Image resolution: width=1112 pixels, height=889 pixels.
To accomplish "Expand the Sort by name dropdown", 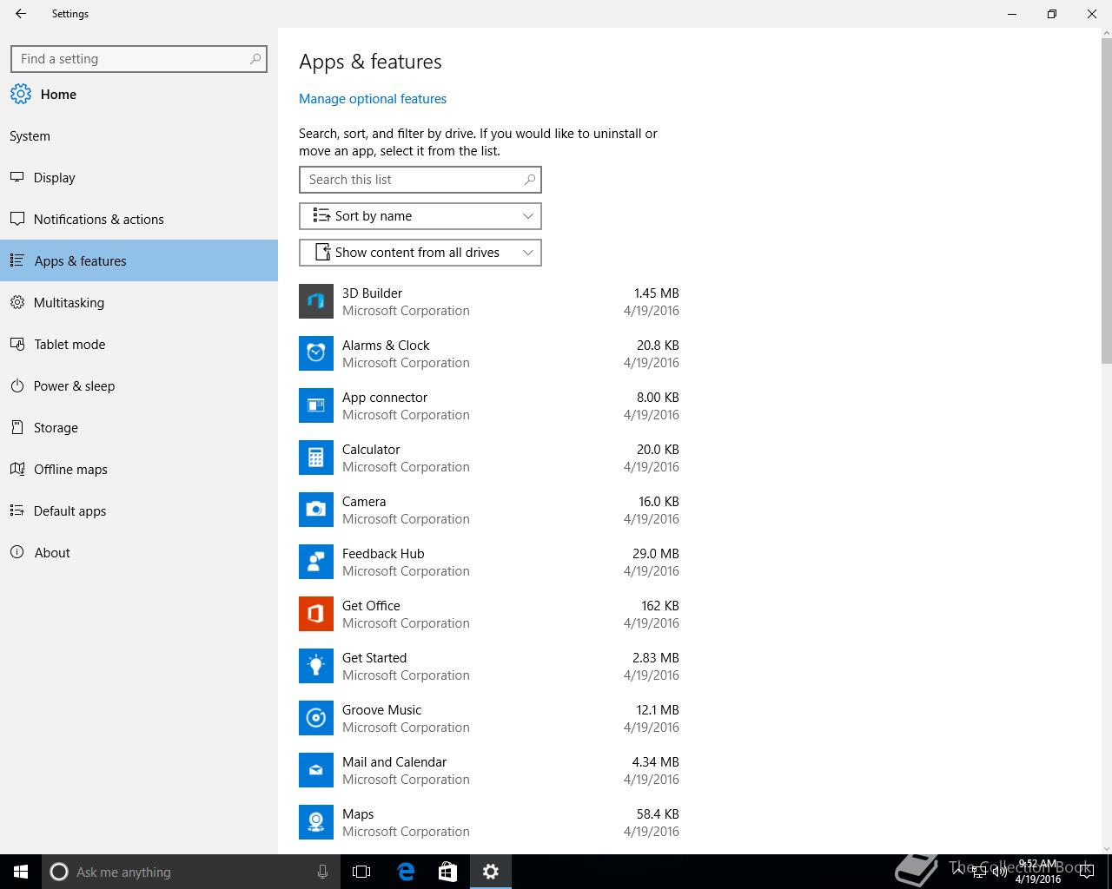I will click(420, 216).
